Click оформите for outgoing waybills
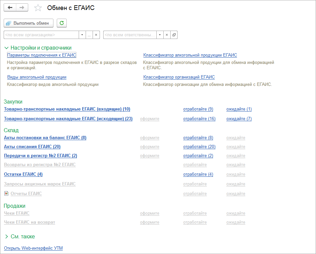Viewport: 316px width, 254px height. tap(149, 119)
